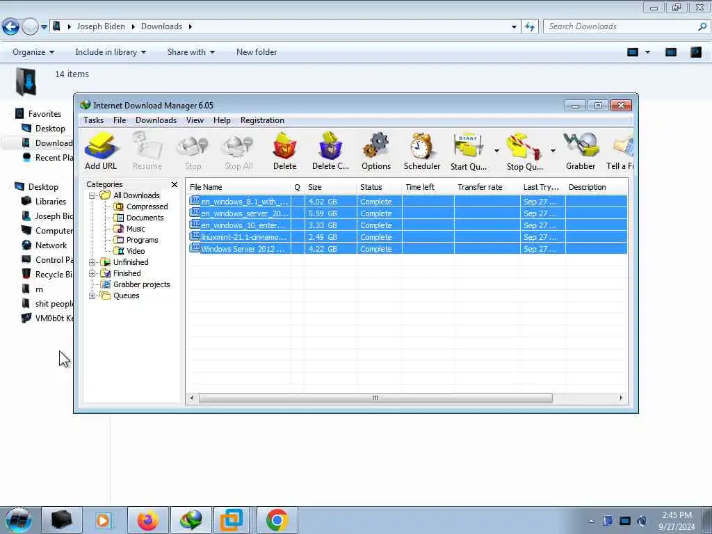Open Start Queue dropdown arrow
Viewport: 712px width, 534px height.
[496, 151]
